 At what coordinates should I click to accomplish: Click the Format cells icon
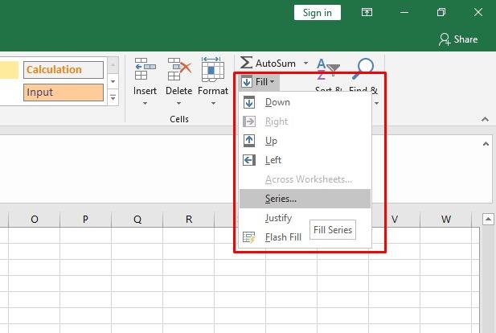[x=213, y=68]
